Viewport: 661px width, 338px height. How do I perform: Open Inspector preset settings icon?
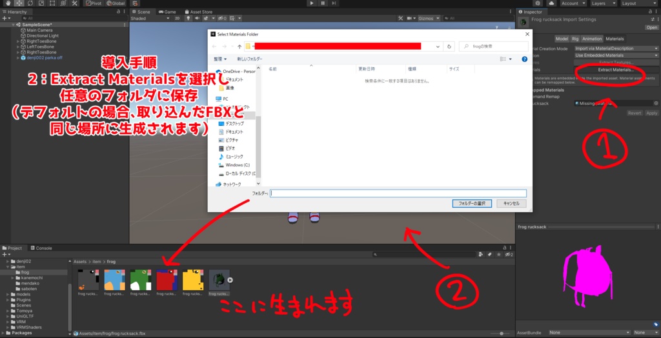[652, 19]
